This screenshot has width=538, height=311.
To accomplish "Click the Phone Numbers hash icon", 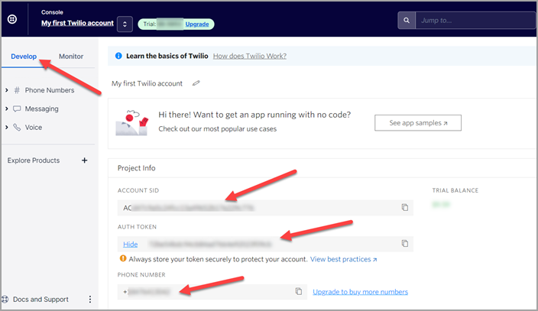I will pos(17,90).
